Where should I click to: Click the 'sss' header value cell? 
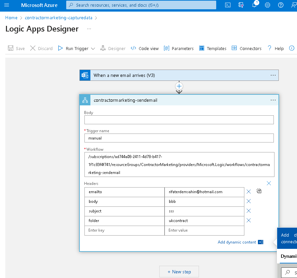(204, 211)
